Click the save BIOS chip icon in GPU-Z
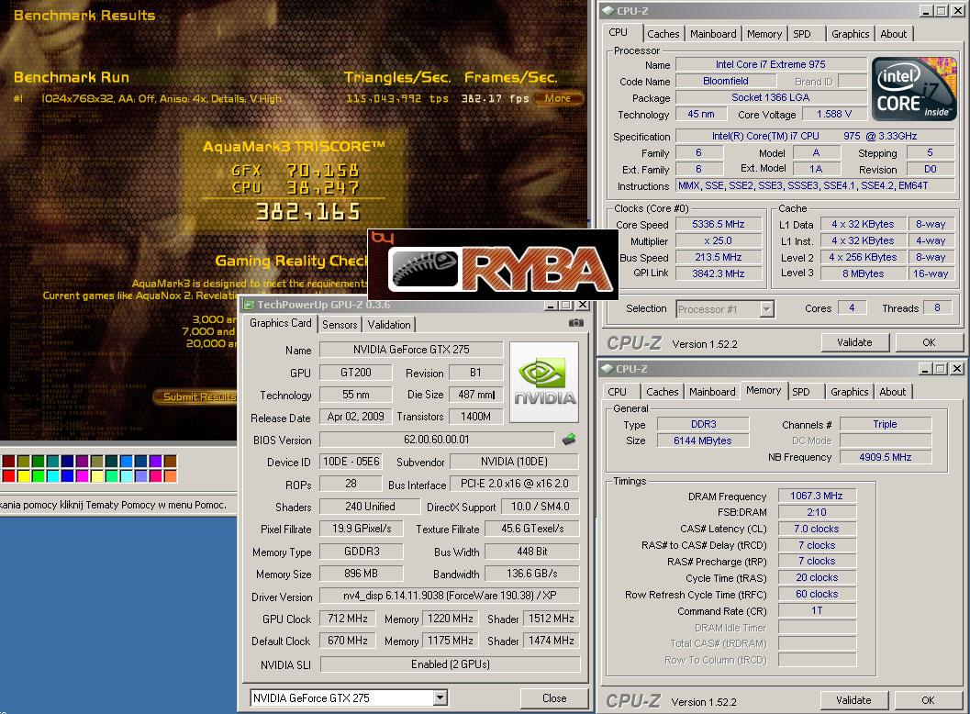 569,440
